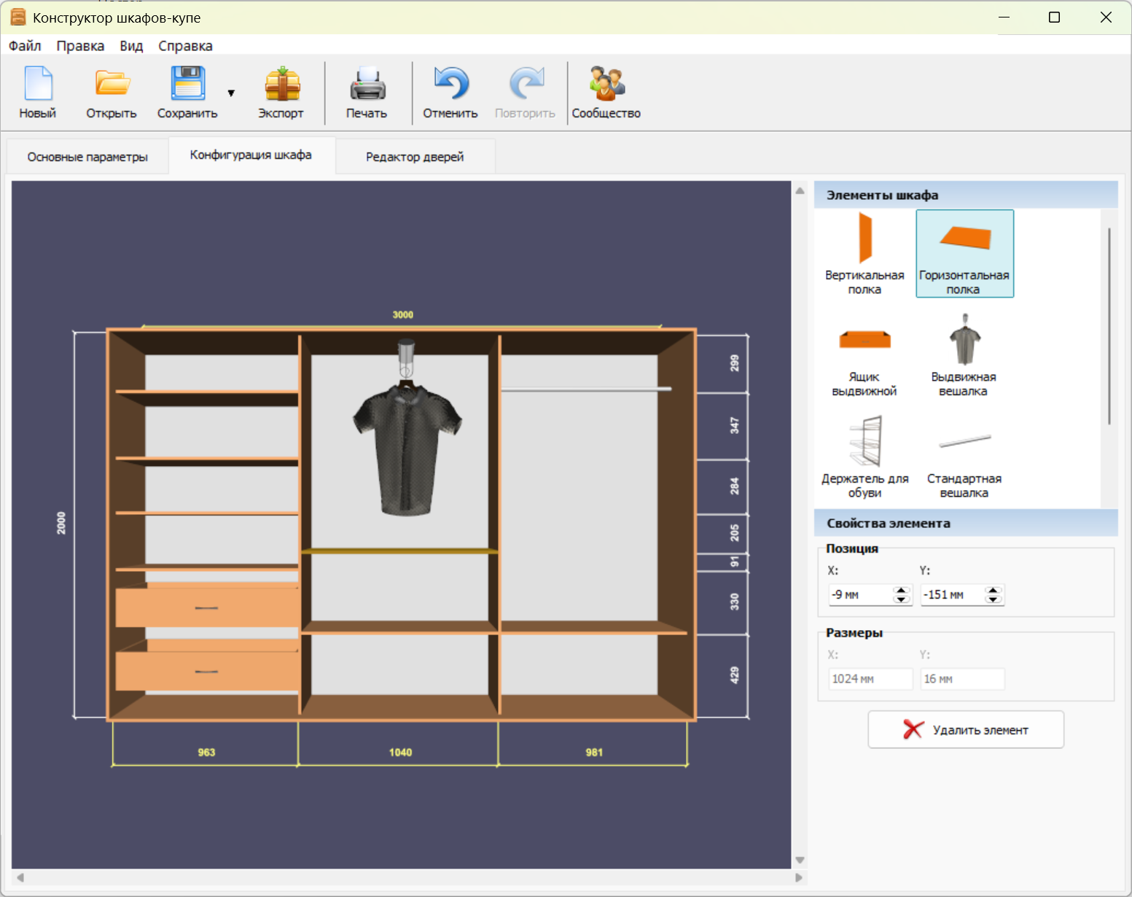Select the Вертикальная полка element

pos(864,253)
